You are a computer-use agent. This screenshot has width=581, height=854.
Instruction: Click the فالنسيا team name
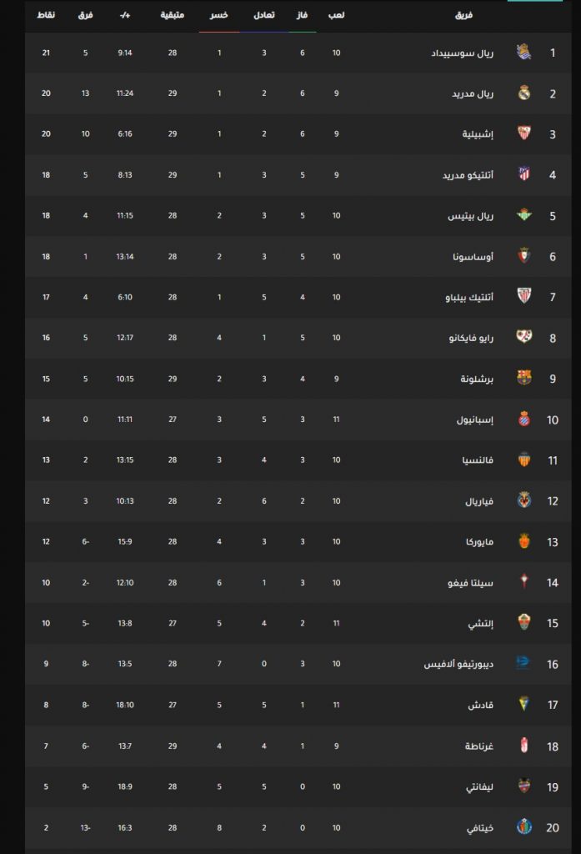(478, 460)
